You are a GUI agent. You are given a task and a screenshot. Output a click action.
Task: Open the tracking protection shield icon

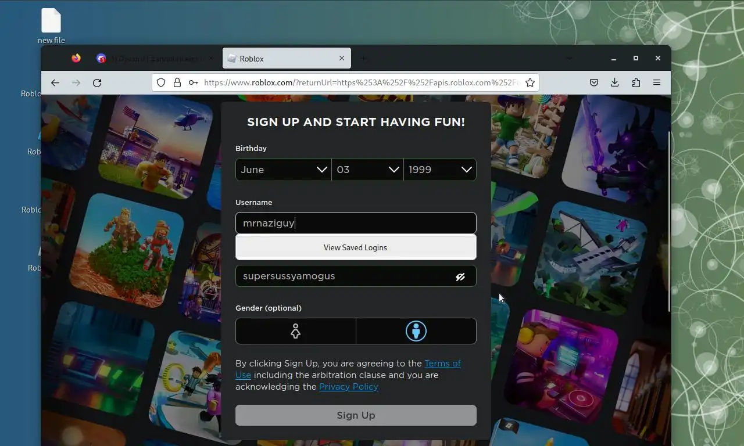pyautogui.click(x=162, y=82)
